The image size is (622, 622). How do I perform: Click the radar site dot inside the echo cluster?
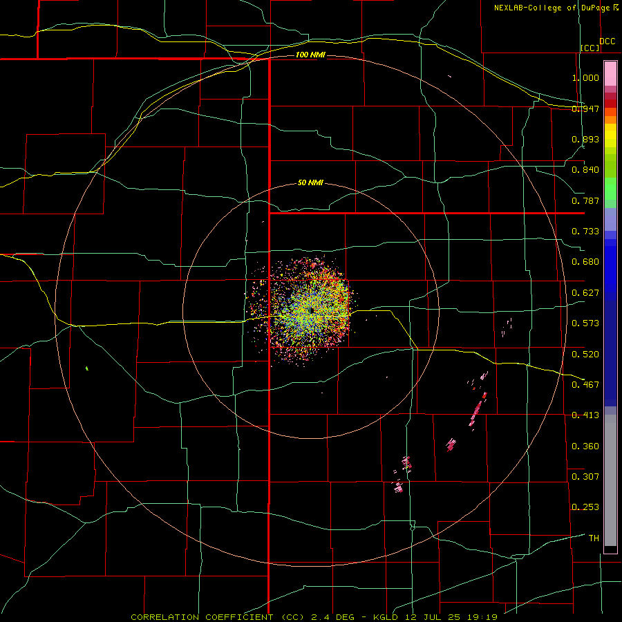312,310
